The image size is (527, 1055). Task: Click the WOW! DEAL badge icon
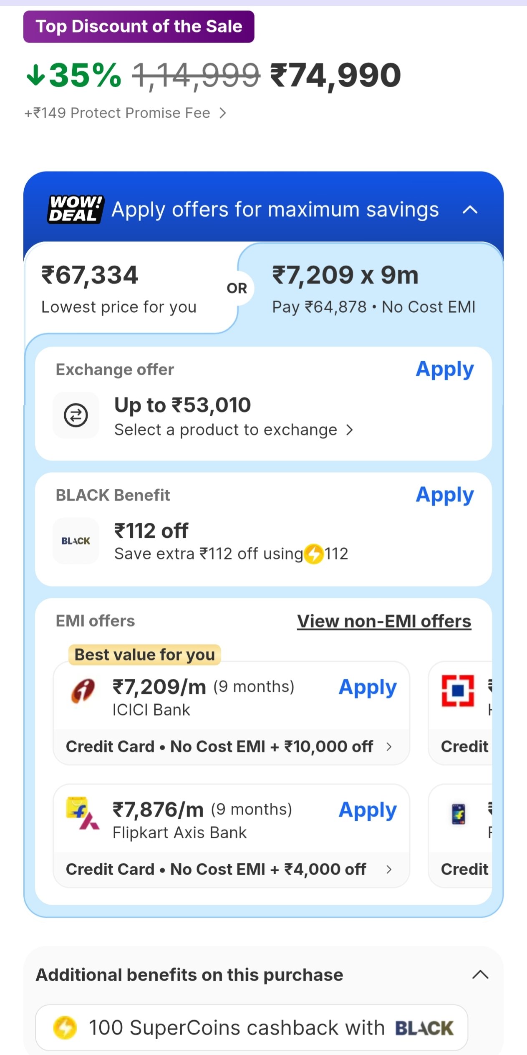[75, 209]
